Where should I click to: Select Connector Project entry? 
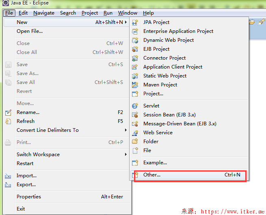point(189,58)
